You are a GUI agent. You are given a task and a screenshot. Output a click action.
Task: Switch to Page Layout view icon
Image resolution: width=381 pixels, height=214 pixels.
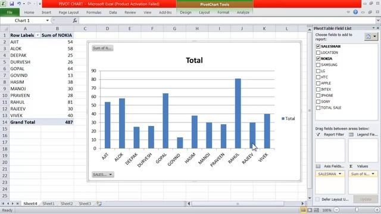tap(310, 210)
